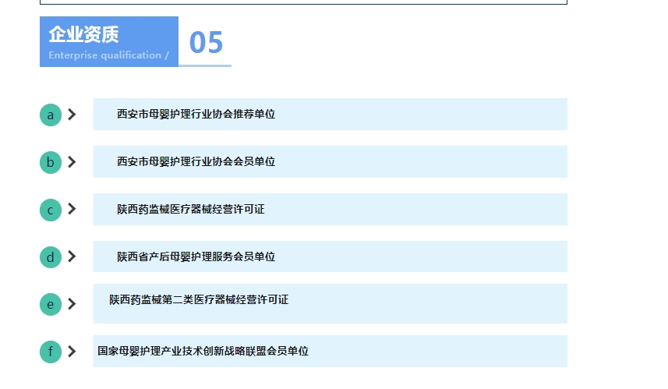Click the green circle labeled b
Viewport: 668px width, 389px height.
click(x=51, y=162)
